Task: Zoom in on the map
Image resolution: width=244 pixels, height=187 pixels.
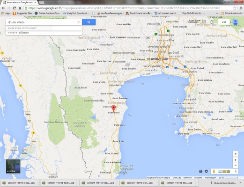Action: point(236,160)
